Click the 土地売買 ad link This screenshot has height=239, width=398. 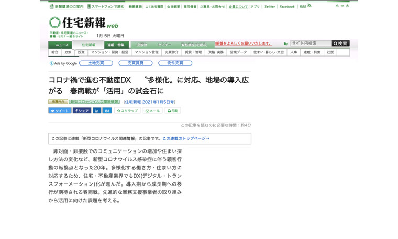coord(96,63)
